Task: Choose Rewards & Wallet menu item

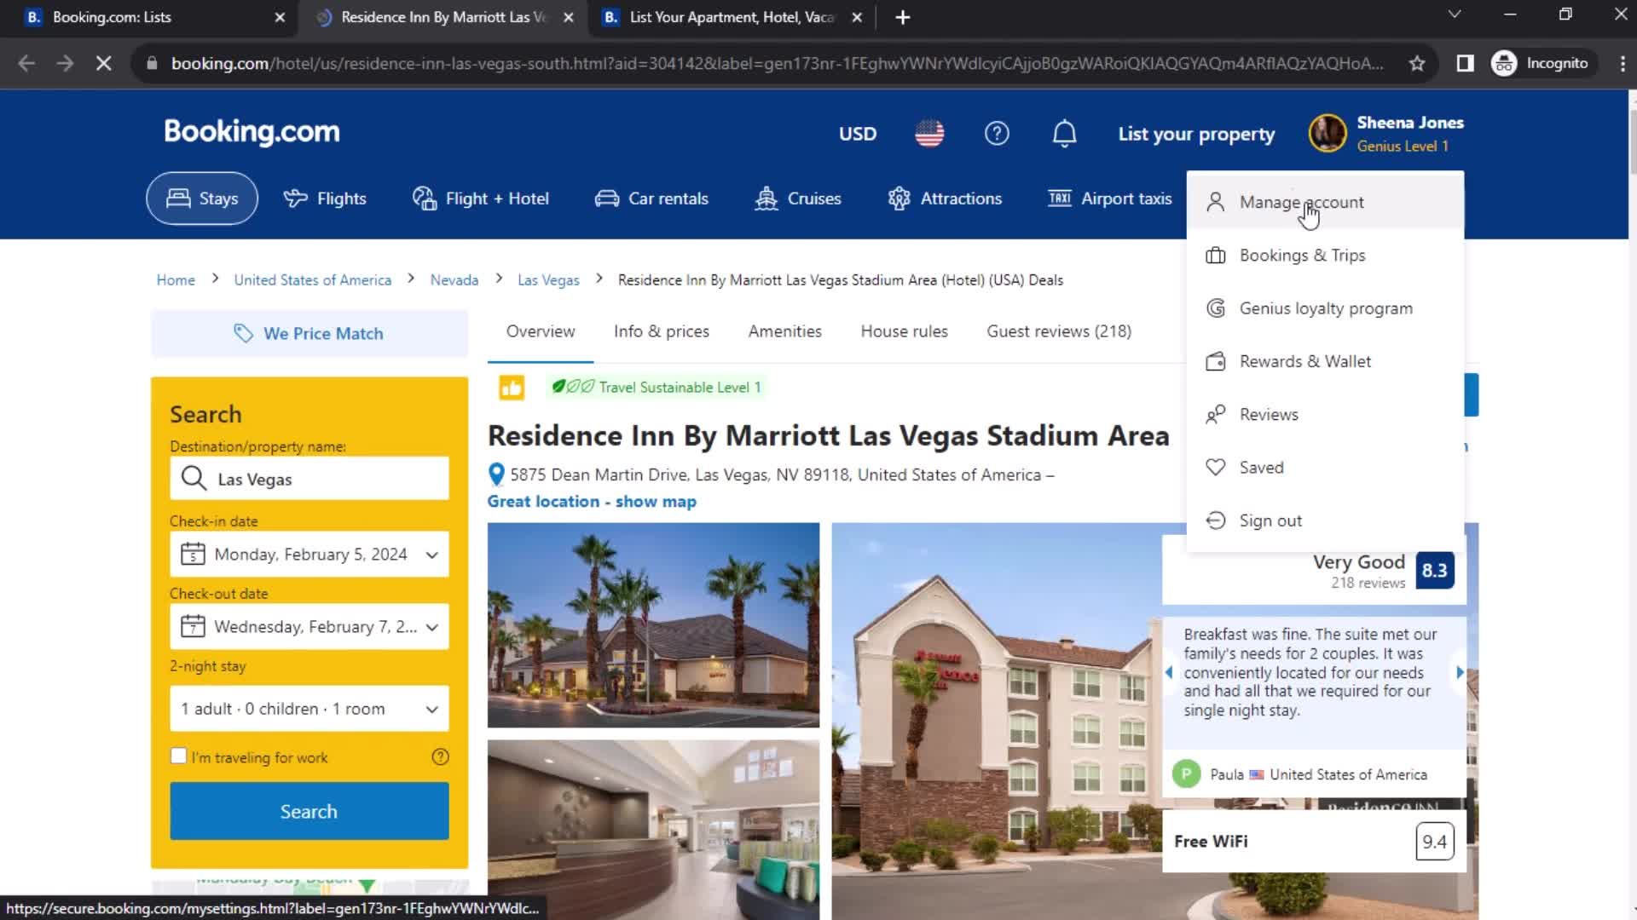Action: pos(1325,361)
